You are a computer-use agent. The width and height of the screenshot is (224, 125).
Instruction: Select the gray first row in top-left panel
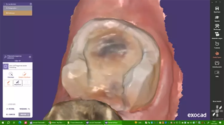click(x=17, y=8)
